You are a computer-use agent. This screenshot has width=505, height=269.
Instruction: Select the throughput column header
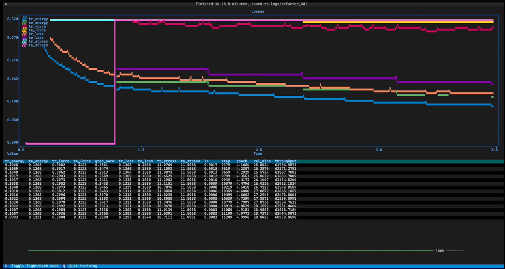(286, 161)
